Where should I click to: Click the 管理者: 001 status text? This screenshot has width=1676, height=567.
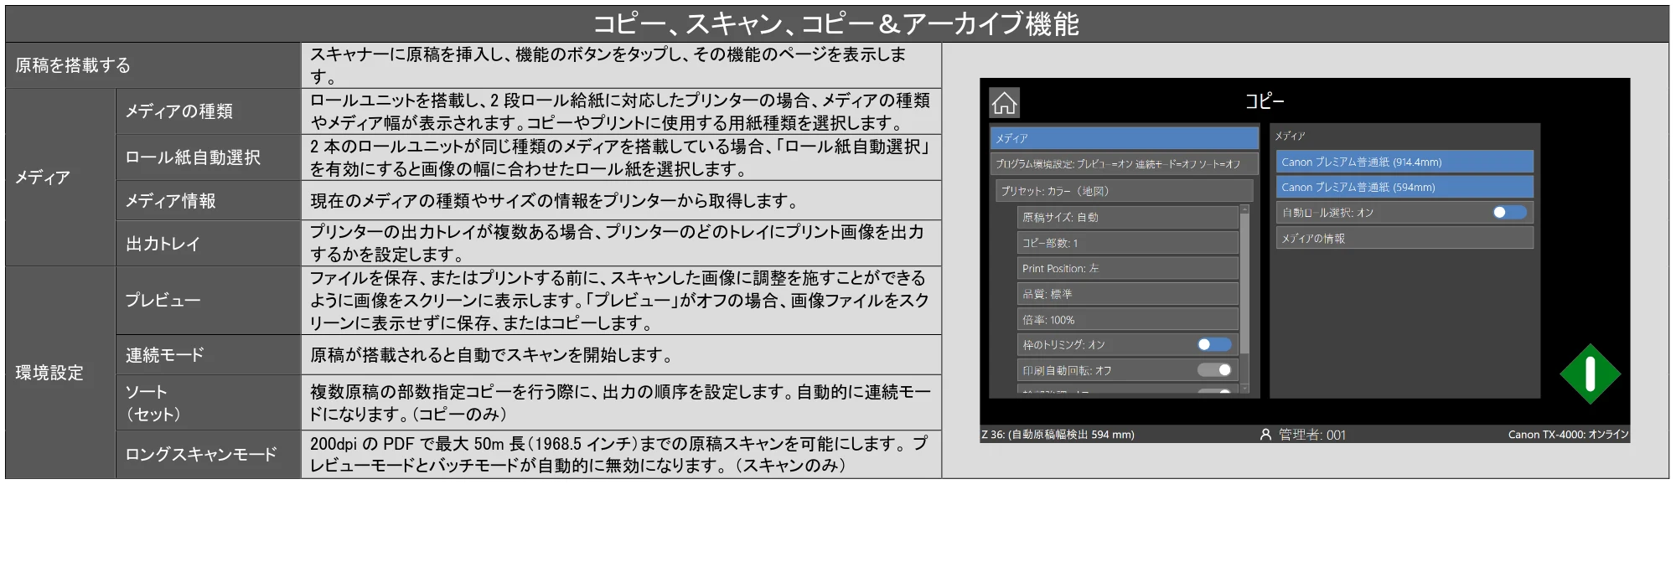pyautogui.click(x=1311, y=435)
